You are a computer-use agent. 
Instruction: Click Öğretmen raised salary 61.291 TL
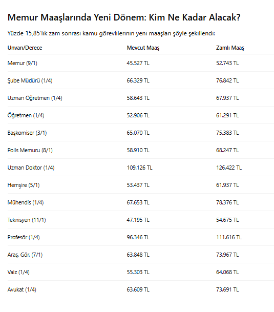[227, 115]
